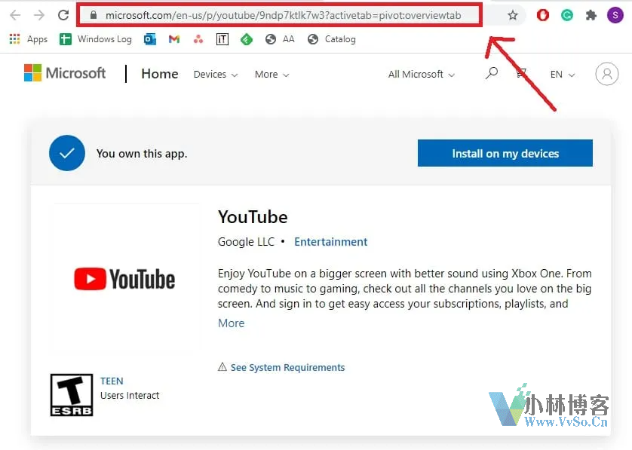Image resolution: width=632 pixels, height=450 pixels.
Task: Expand the EN language selector
Action: [563, 75]
